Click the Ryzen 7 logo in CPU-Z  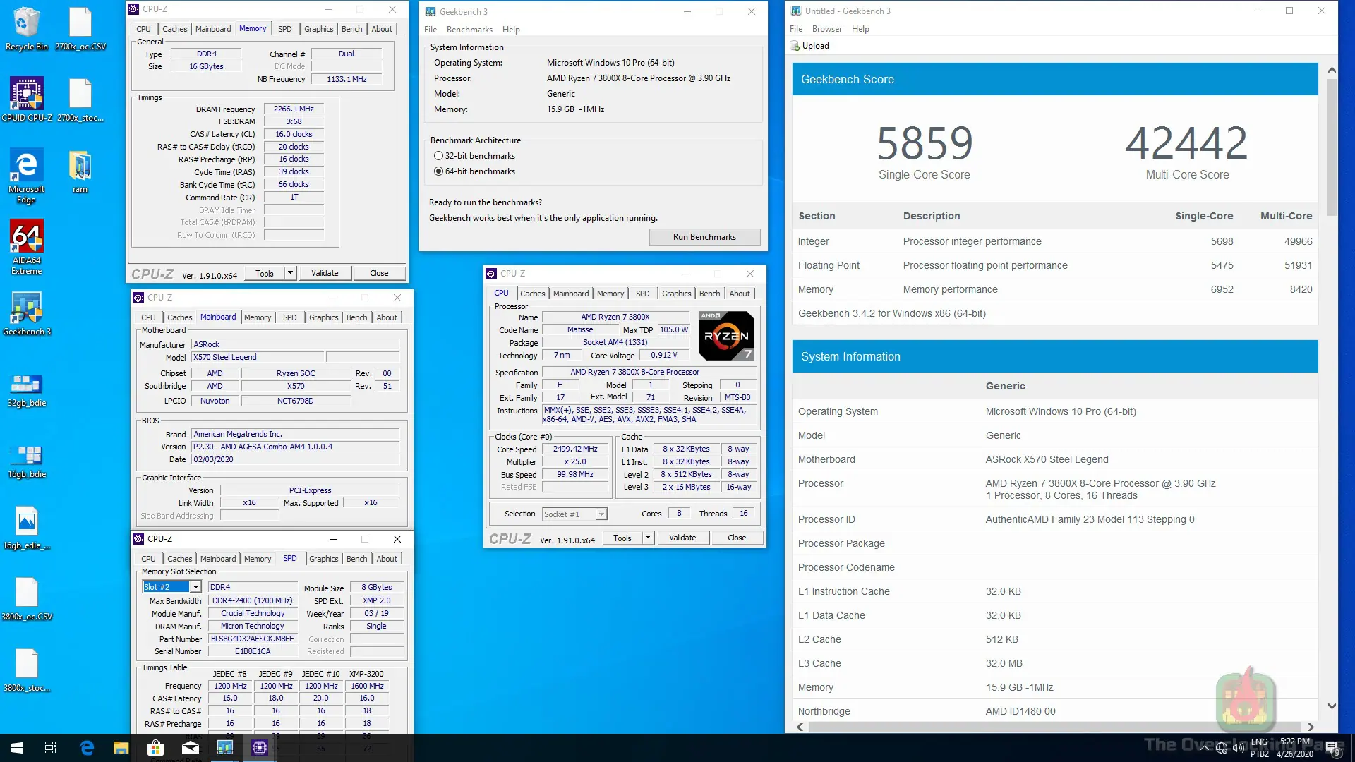[x=726, y=336]
